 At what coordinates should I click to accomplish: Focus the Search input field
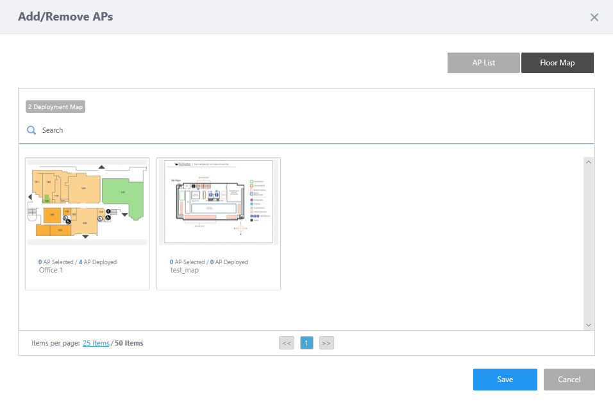(256, 130)
